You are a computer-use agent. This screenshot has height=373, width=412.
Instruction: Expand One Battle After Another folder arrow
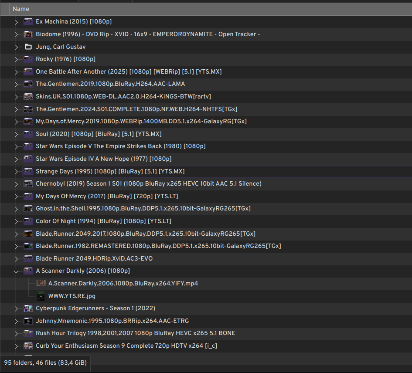point(16,72)
